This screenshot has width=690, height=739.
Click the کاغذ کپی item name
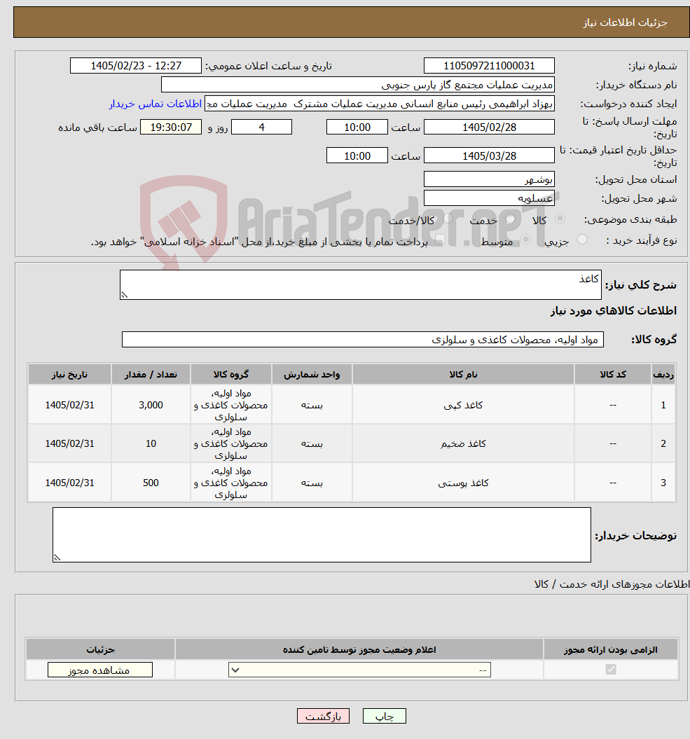pos(463,405)
